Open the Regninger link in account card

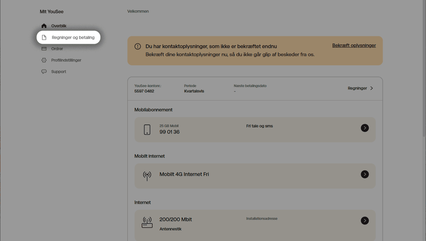357,88
